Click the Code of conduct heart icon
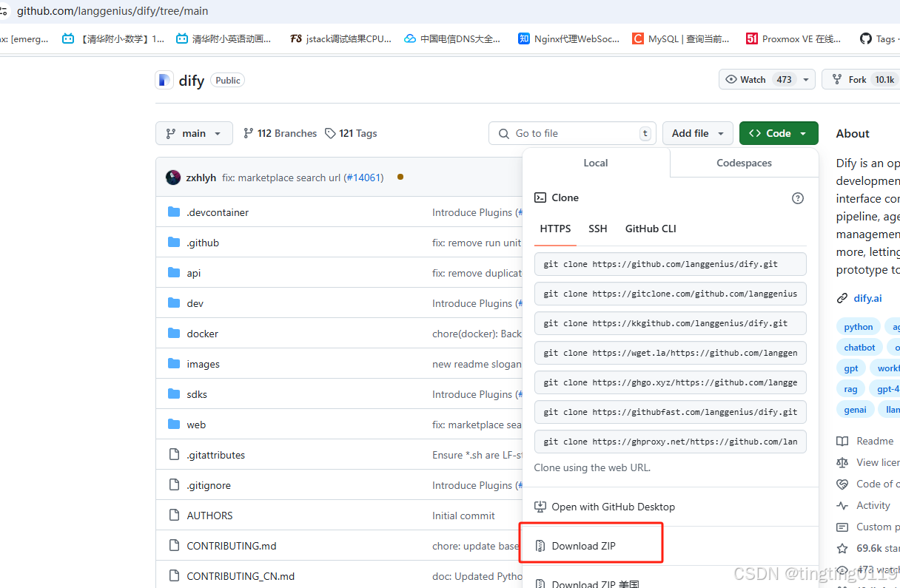 pyautogui.click(x=842, y=484)
